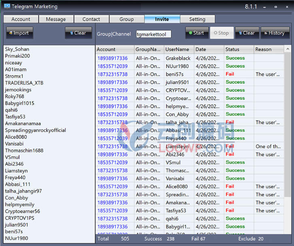
Task: Select Babygirl1015 in the user list
Action: [20, 103]
